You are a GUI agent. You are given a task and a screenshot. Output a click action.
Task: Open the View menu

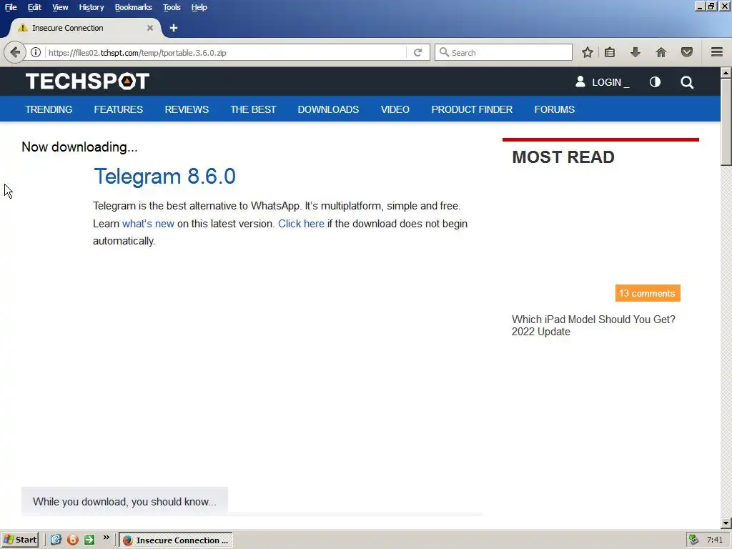click(60, 7)
